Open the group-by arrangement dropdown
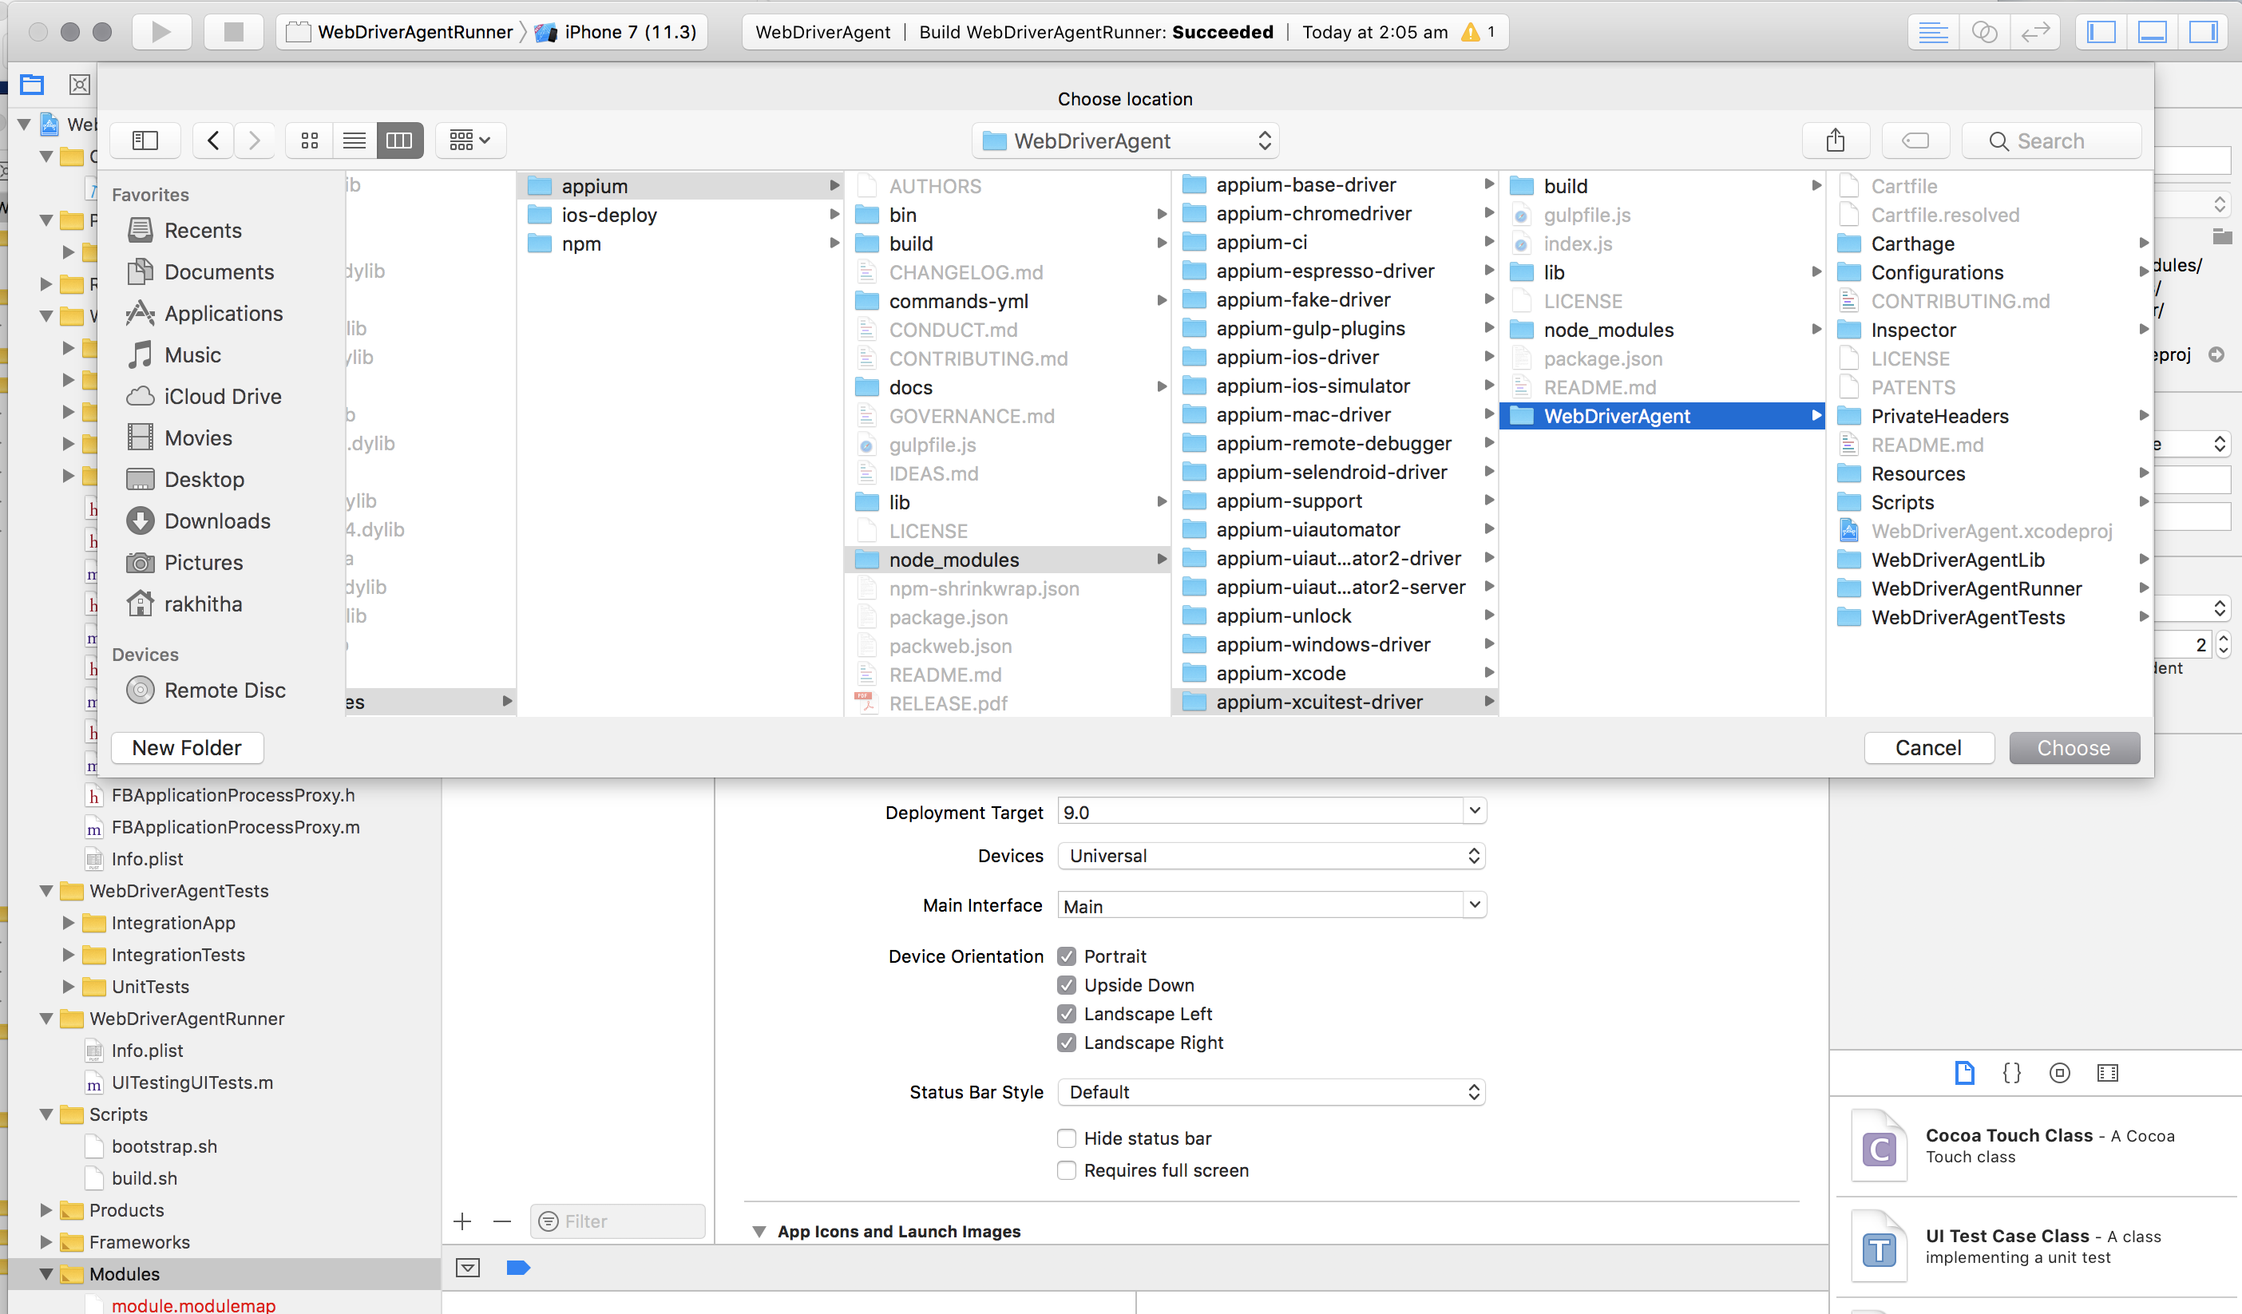This screenshot has width=2242, height=1314. pos(470,141)
